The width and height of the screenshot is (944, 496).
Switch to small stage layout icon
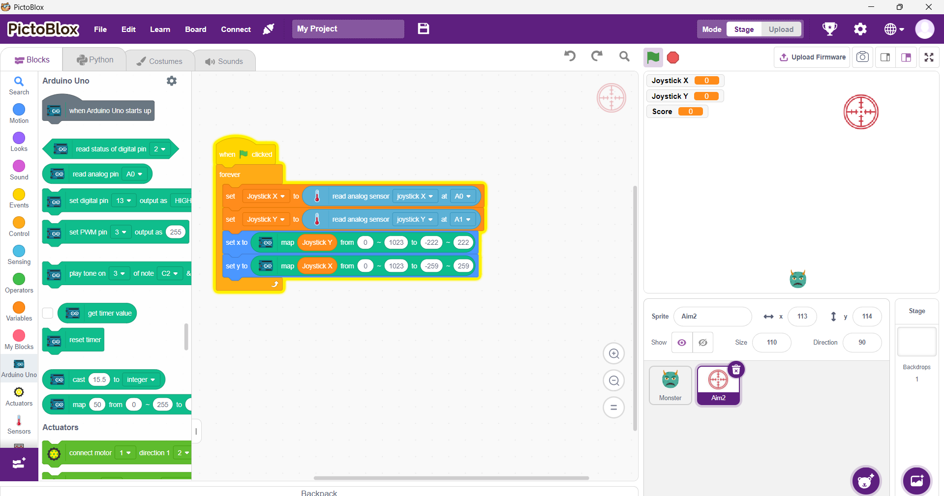pos(885,58)
